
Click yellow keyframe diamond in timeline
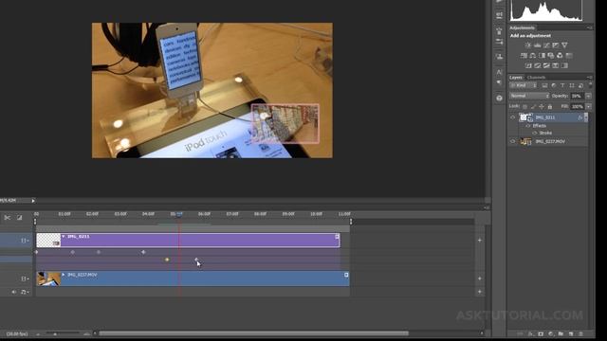(167, 260)
